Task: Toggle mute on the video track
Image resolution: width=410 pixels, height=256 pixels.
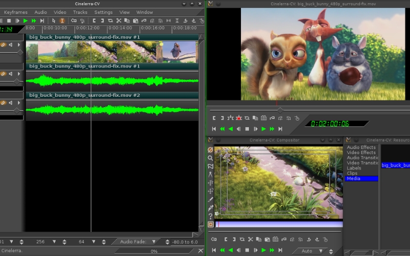Action: pos(11,45)
